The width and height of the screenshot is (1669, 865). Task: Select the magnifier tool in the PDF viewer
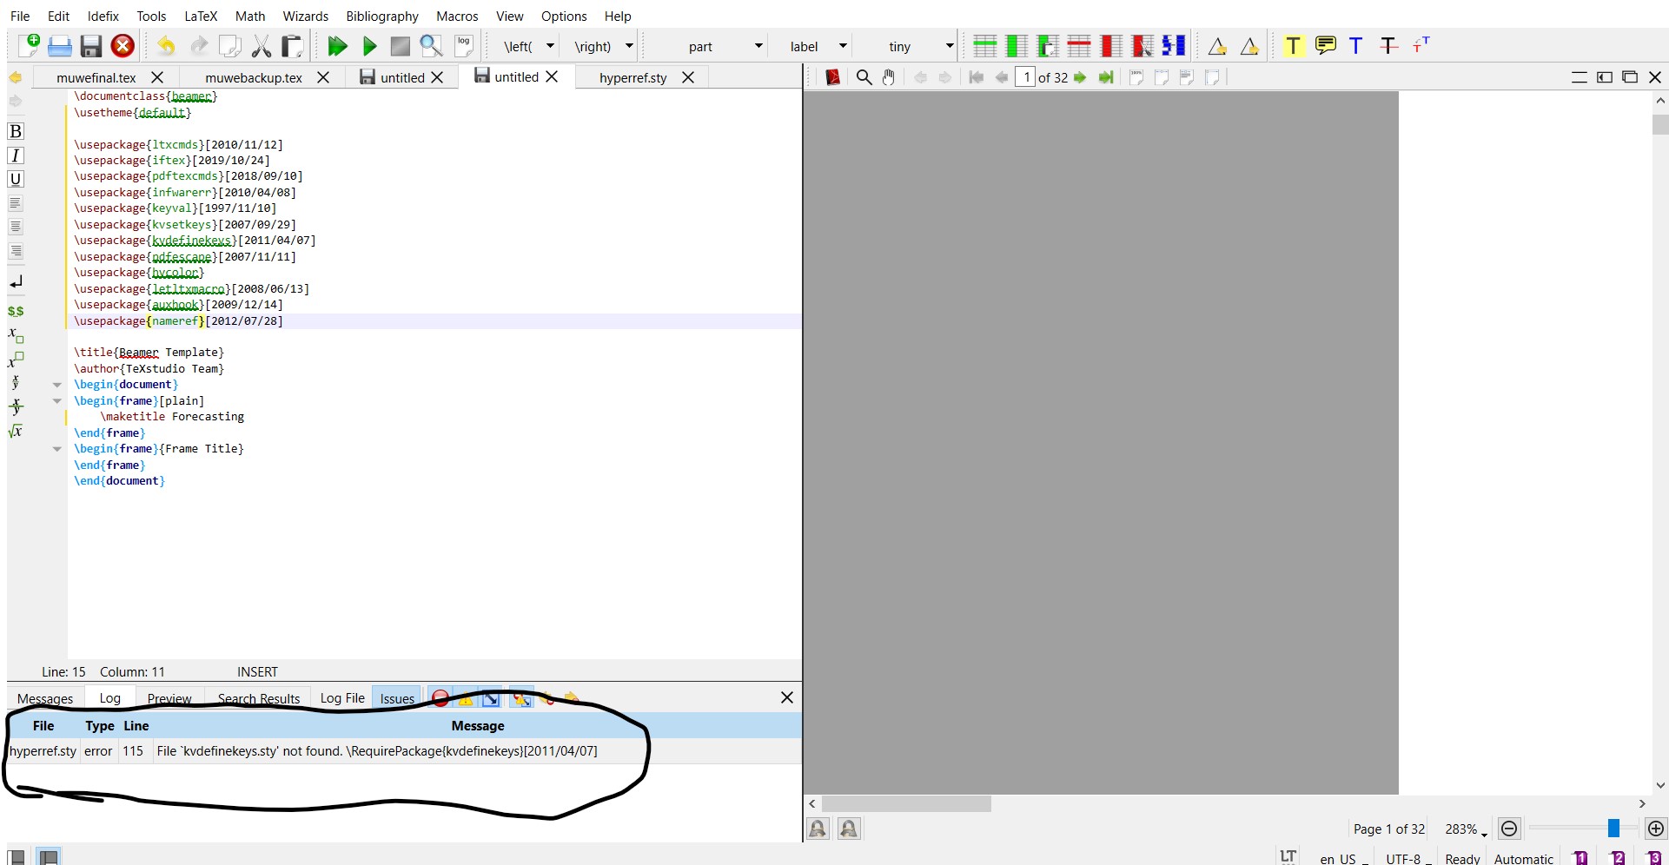tap(864, 77)
